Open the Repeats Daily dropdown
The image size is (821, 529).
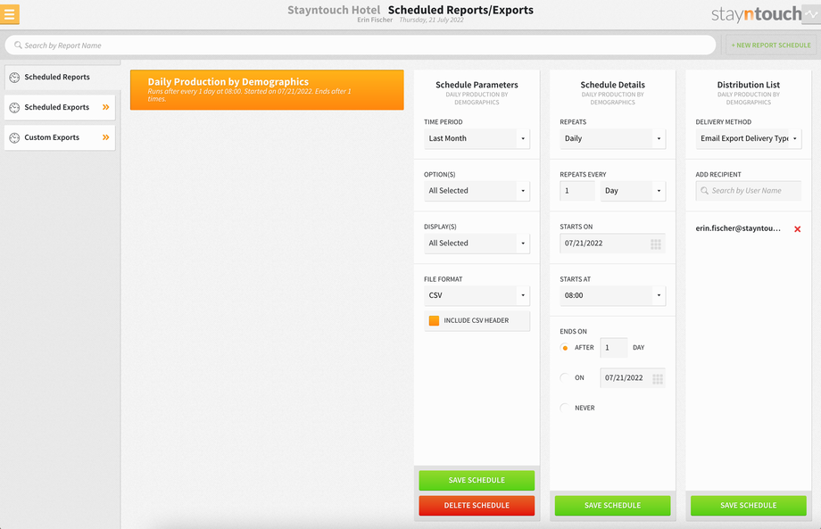pos(612,138)
